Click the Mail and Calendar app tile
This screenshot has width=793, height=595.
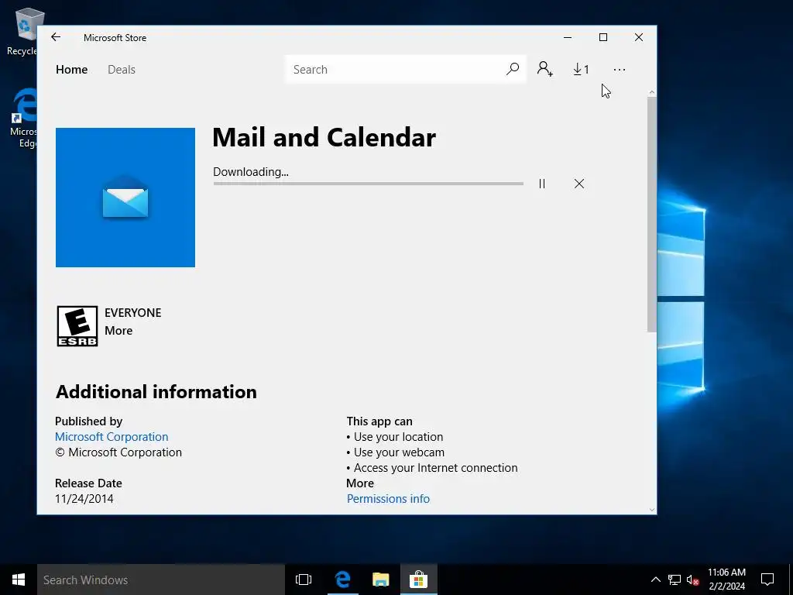[x=125, y=198]
